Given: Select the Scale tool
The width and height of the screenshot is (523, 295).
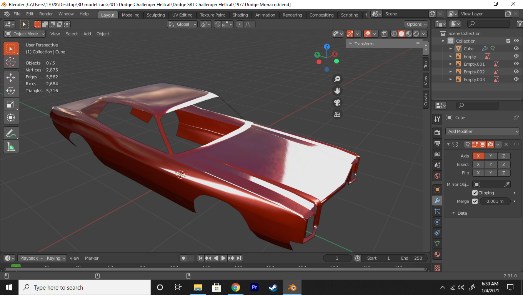Looking at the screenshot, I should click(x=11, y=104).
